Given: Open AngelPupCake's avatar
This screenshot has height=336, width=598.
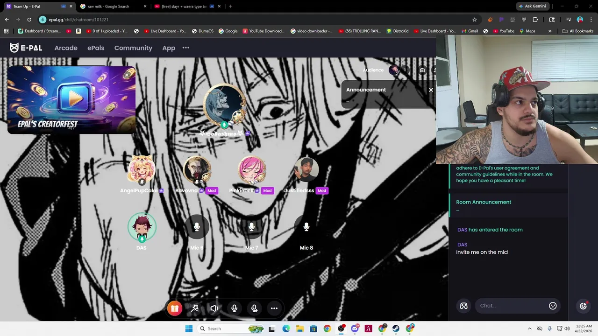Looking at the screenshot, I should [142, 170].
